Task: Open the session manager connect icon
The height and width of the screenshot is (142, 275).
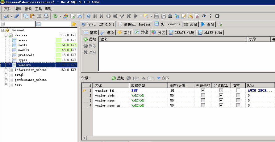Action: [x=6, y=16]
